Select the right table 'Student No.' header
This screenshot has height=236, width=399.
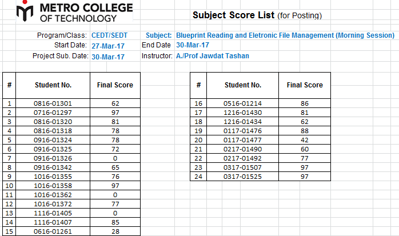click(x=243, y=85)
